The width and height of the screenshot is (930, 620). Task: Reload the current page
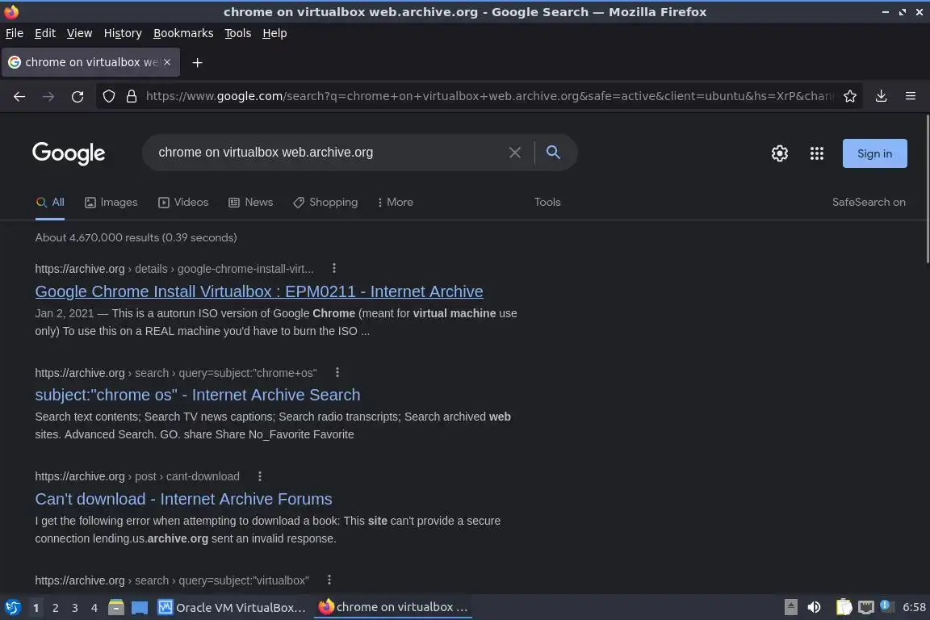coord(77,96)
